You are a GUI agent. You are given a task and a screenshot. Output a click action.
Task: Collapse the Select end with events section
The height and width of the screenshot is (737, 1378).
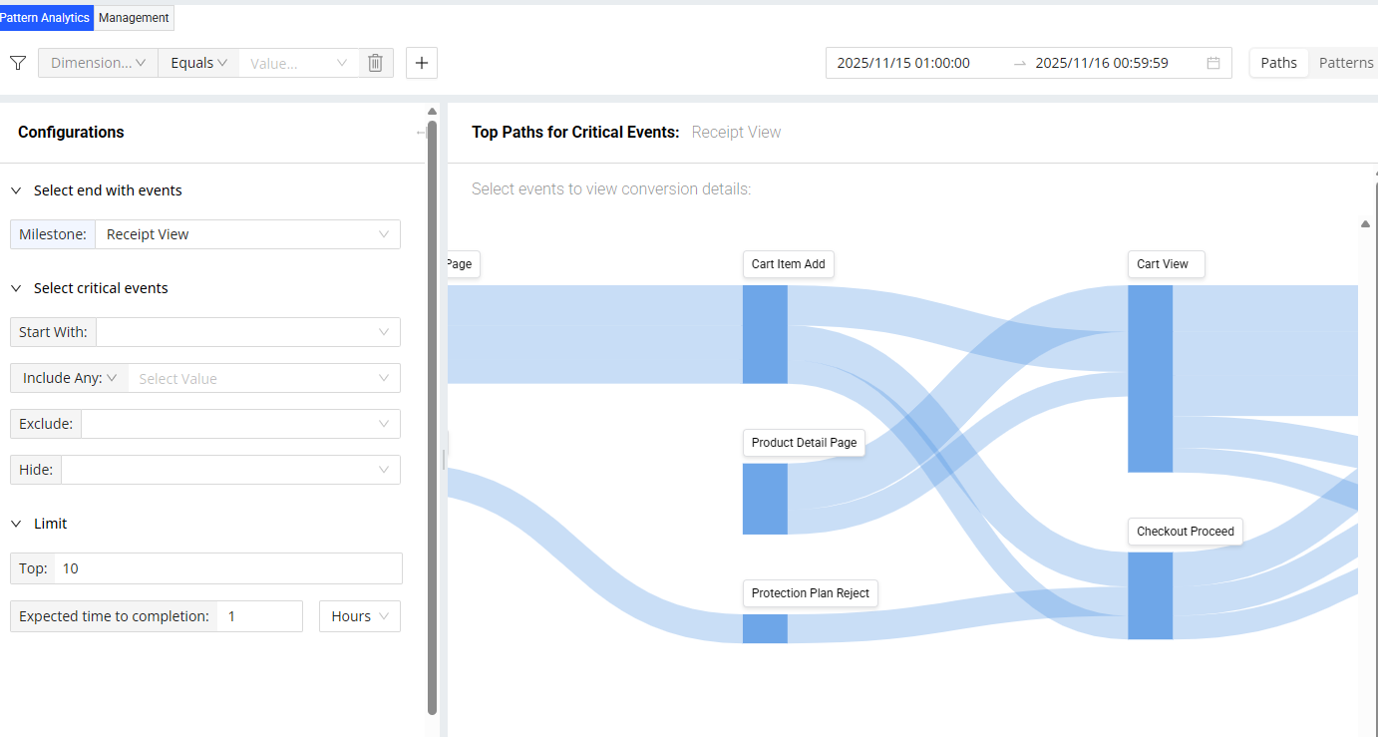click(x=16, y=190)
